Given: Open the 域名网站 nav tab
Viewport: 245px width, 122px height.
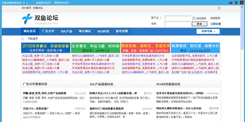Looking at the screenshot, I should 85,31.
